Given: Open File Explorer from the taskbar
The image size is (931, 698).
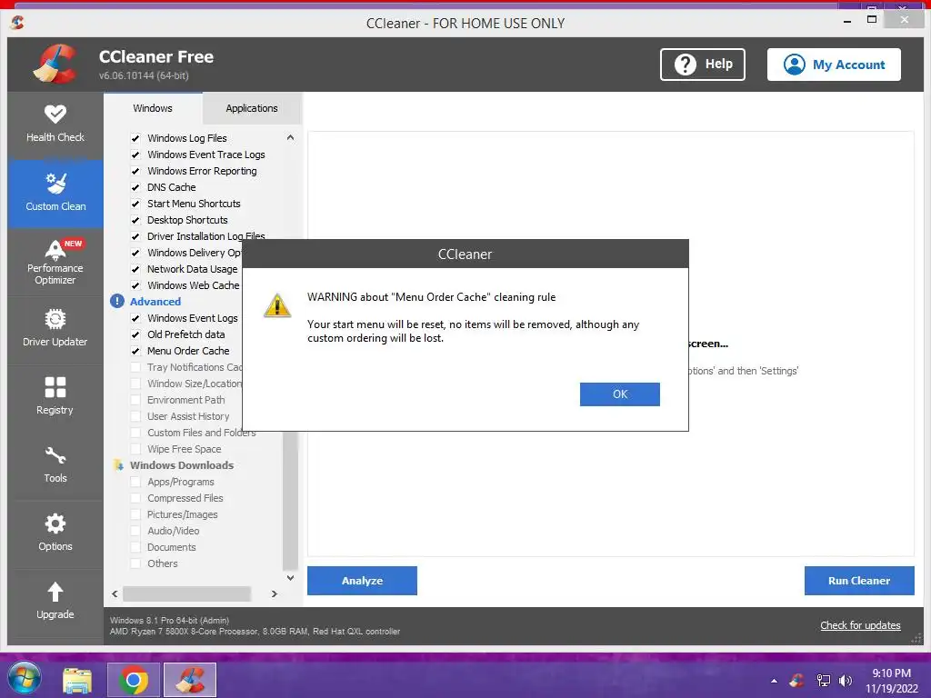Looking at the screenshot, I should (77, 680).
